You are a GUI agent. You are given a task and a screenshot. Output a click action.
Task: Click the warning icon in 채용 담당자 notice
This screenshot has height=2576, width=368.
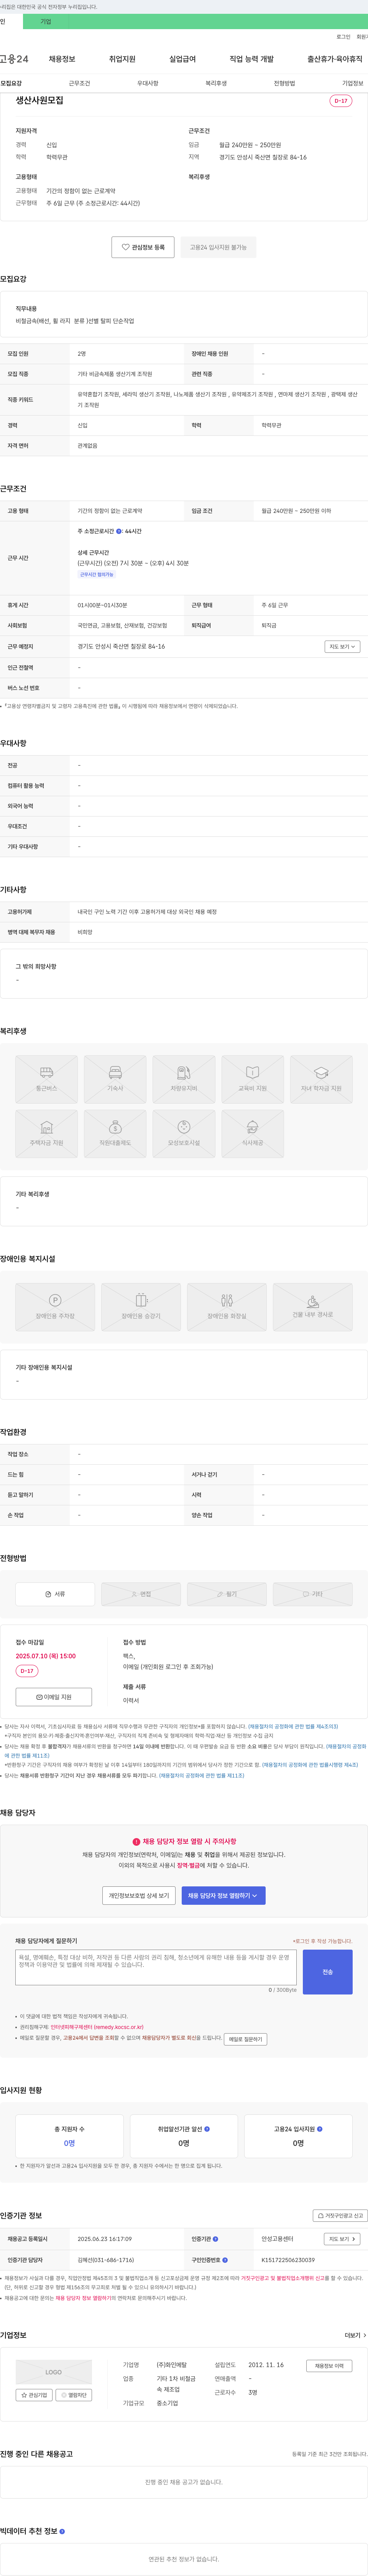click(136, 1841)
